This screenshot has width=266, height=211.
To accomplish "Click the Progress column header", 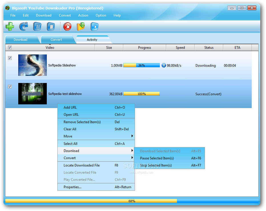I will tap(144, 47).
